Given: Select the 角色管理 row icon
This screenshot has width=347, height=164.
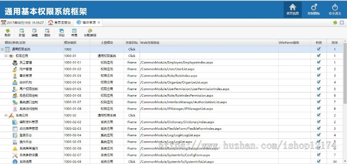Looking at the screenshot, I should coord(15,76).
